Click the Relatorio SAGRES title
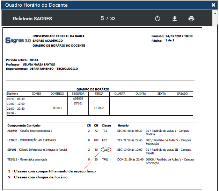The height and width of the screenshot is (191, 219). 32,19
